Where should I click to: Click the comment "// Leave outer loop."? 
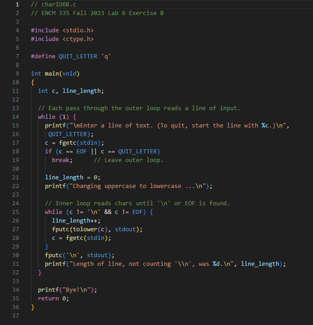(x=129, y=160)
